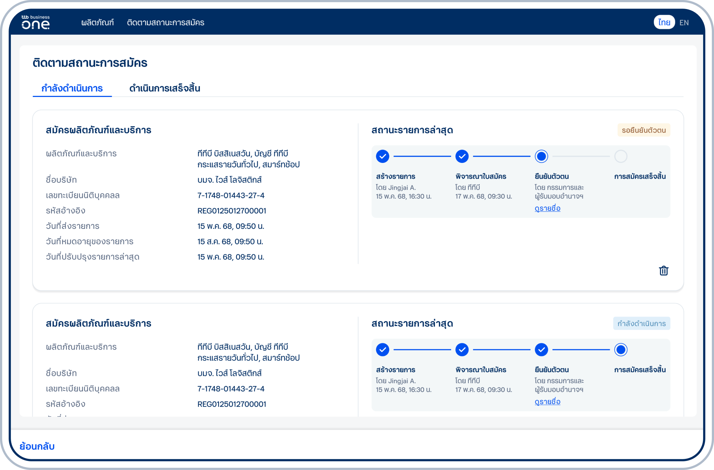Screen dimensions: 714x470
Task: Click first card's พิจารณาใบสมัคร checkmark step icon
Action: [462, 156]
